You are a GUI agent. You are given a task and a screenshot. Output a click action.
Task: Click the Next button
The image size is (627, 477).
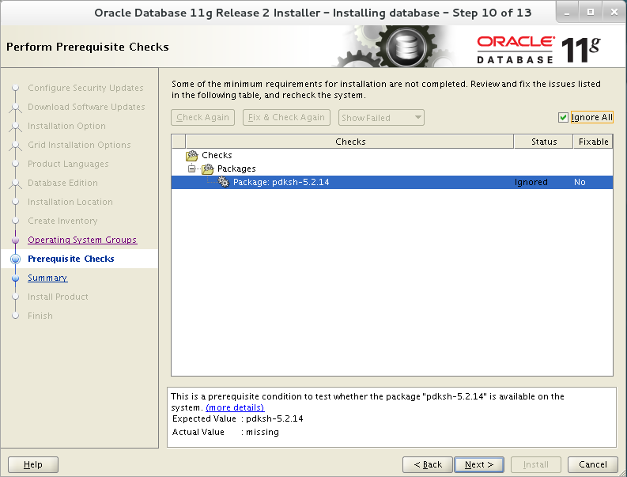pyautogui.click(x=479, y=464)
